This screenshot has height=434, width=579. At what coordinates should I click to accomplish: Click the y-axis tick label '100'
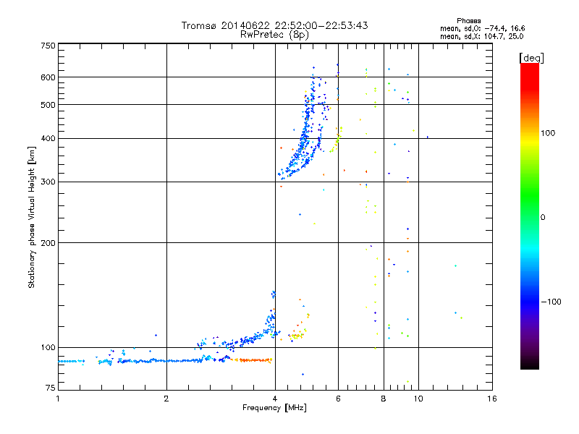(48, 347)
